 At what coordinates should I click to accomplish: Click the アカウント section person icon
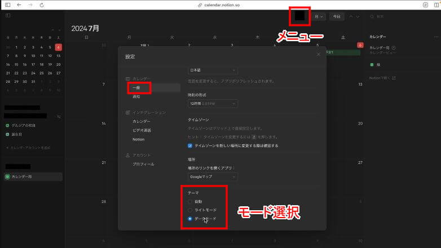[127, 155]
